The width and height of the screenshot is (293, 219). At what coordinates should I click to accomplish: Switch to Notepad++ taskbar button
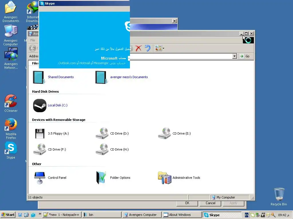62,215
